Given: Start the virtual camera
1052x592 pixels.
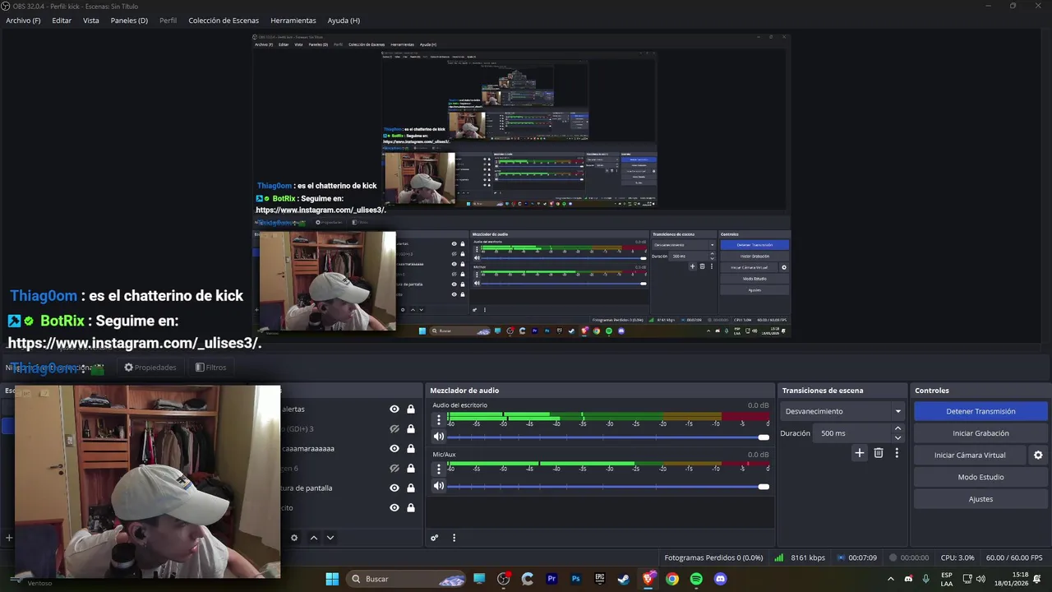Looking at the screenshot, I should 970,455.
